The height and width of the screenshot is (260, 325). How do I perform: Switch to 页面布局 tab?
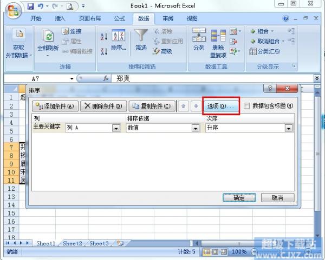point(90,18)
